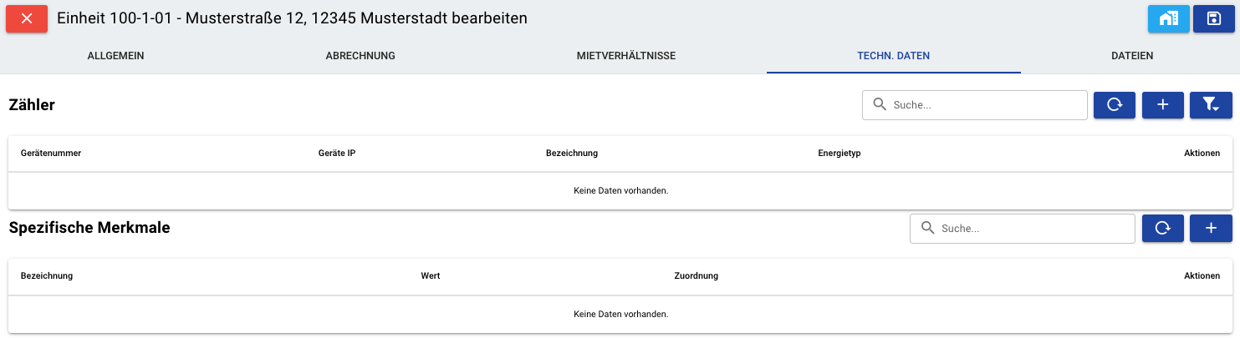Screen dimensions: 1240x338
Task: Go to the Mietverhältnisse tab
Action: point(626,56)
